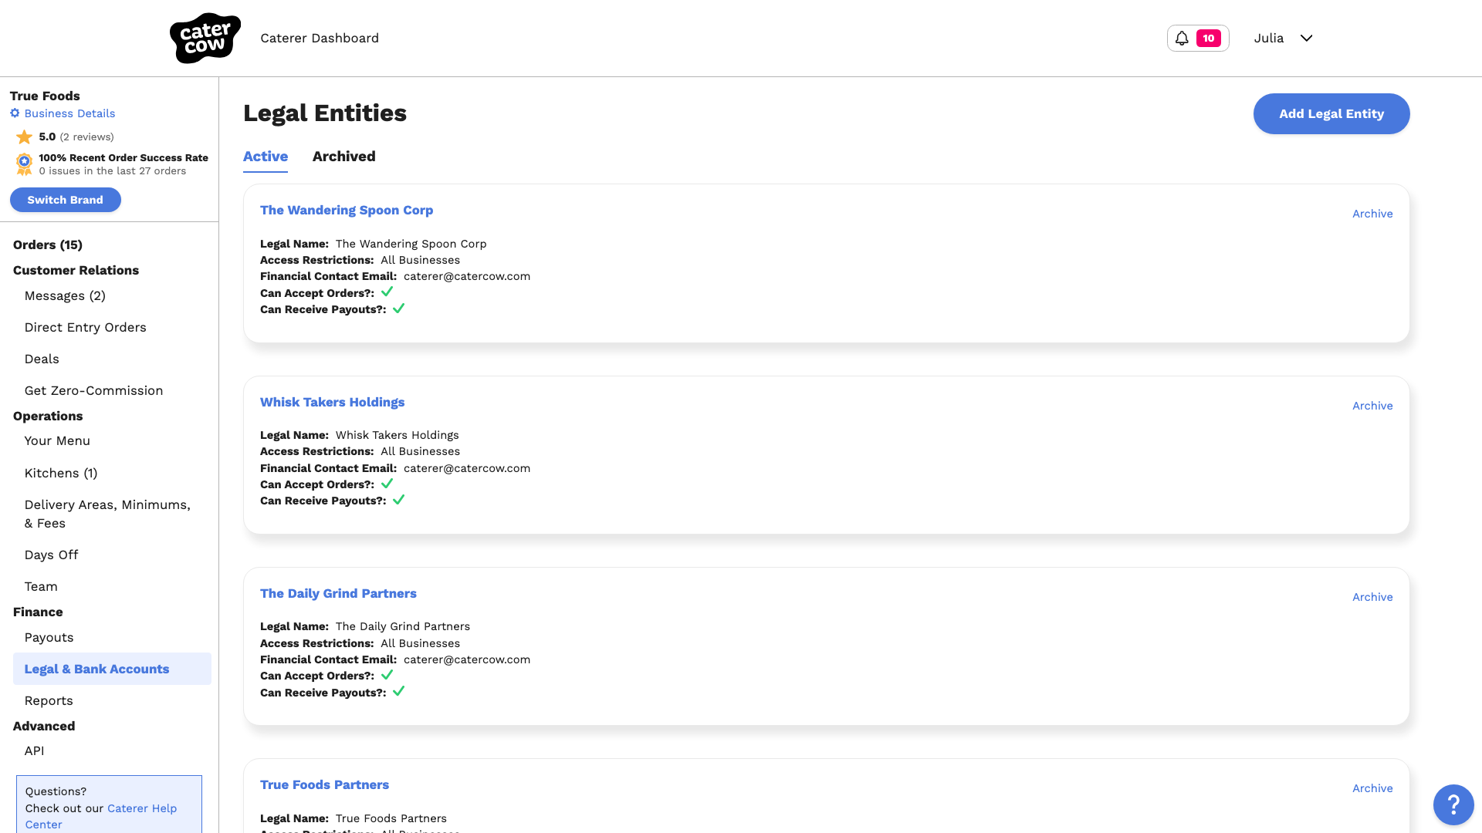This screenshot has width=1482, height=833.
Task: Click Daily Grind Can Accept Orders checkmark
Action: [387, 674]
